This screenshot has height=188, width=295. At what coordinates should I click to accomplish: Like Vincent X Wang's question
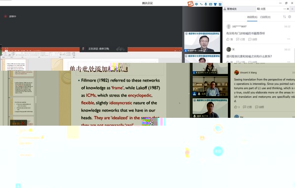click(x=237, y=107)
